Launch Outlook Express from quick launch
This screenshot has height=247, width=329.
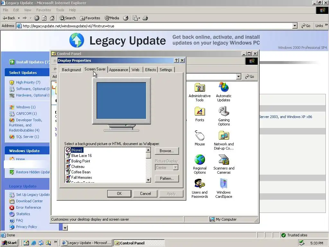click(x=41, y=243)
